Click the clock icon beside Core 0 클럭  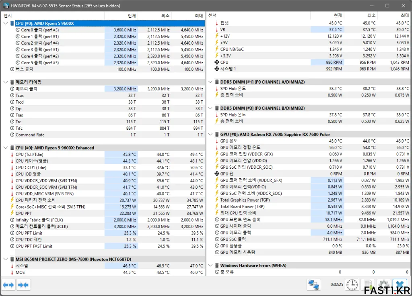point(18,30)
